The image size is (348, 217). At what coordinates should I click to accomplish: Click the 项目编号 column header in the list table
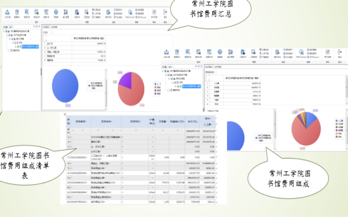click(80, 122)
